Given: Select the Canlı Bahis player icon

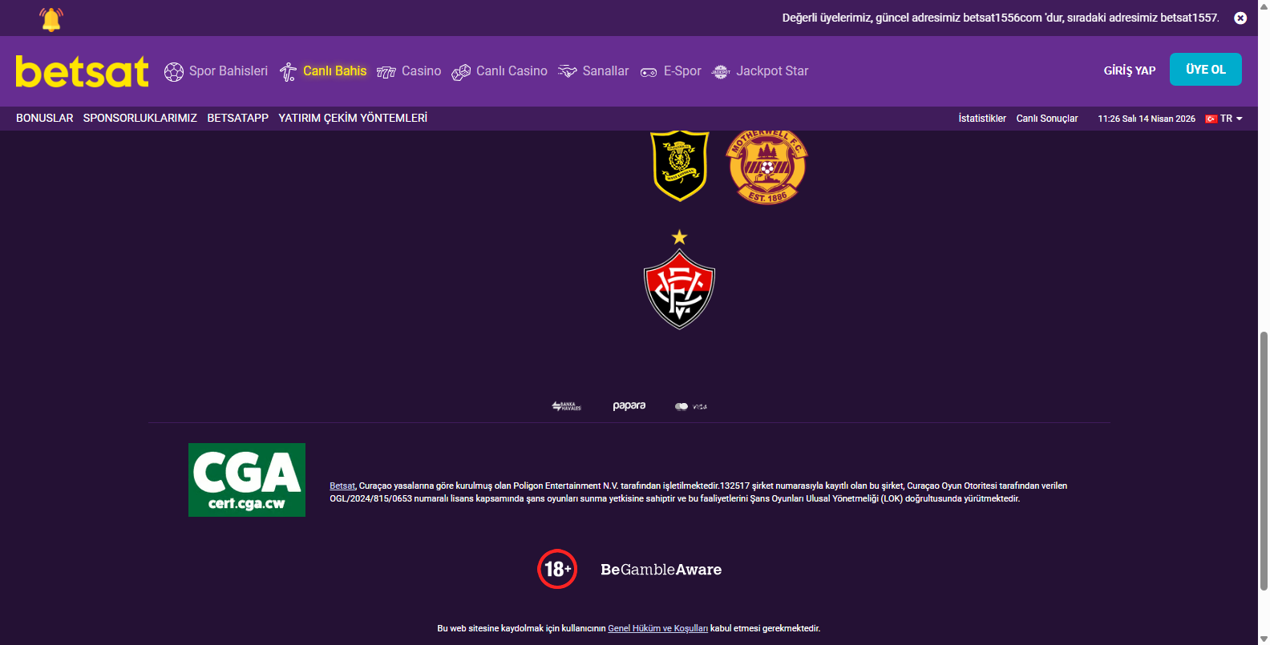Looking at the screenshot, I should pyautogui.click(x=288, y=72).
